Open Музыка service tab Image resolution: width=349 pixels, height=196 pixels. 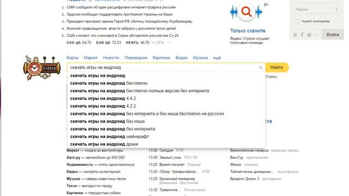200,58
